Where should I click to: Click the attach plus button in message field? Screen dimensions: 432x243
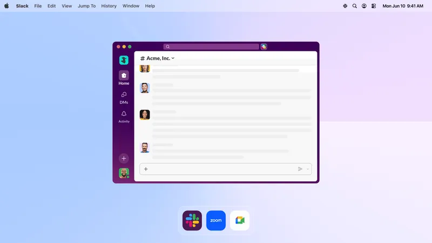click(146, 169)
